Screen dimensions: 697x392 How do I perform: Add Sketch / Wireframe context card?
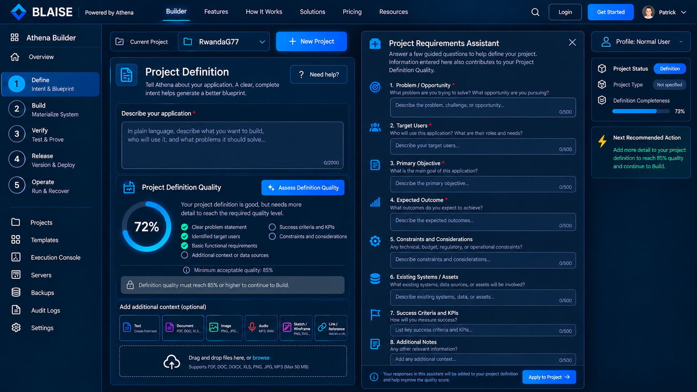[x=296, y=328]
